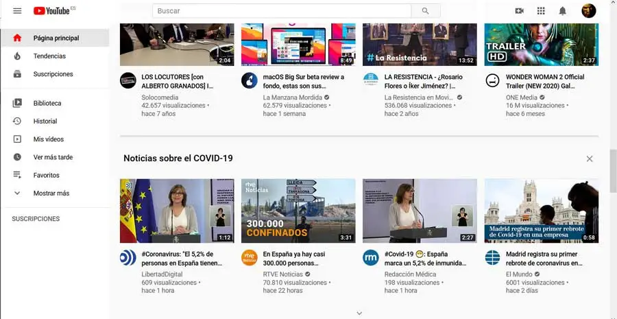This screenshot has height=319, width=617.
Task: Open WONDER WOMAN 2 Official Trailer title
Action: tap(545, 81)
